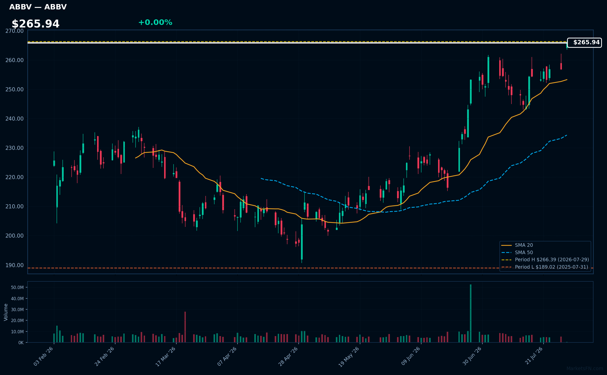Click the 10.0M volume axis label
607x375 pixels.
(17, 332)
